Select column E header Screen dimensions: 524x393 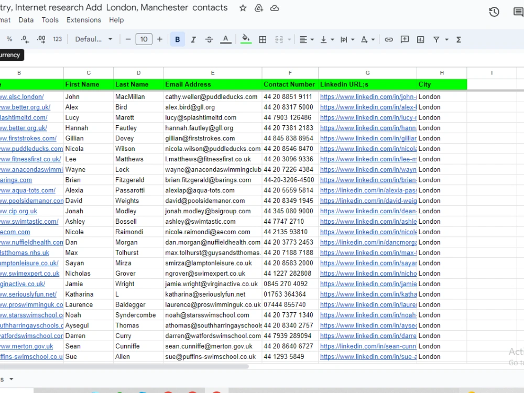[x=213, y=73]
